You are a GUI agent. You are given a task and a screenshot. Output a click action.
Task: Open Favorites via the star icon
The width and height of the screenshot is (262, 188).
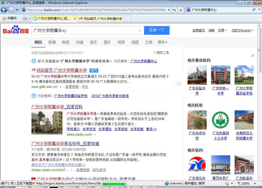pyautogui.click(x=9, y=18)
